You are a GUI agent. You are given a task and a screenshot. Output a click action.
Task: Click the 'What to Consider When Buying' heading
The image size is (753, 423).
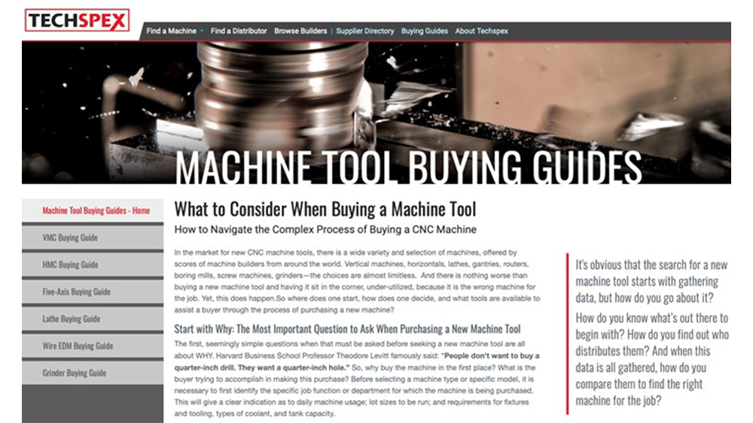pos(325,209)
